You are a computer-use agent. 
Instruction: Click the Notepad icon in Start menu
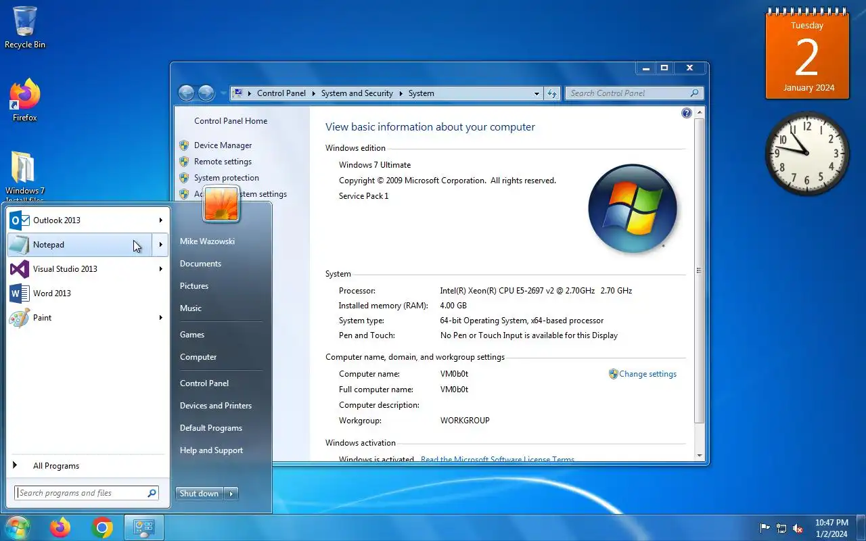pyautogui.click(x=19, y=245)
